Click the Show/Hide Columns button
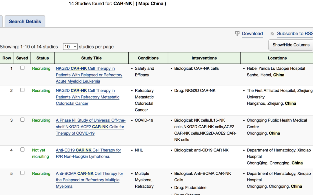The width and height of the screenshot is (313, 195). click(x=291, y=45)
